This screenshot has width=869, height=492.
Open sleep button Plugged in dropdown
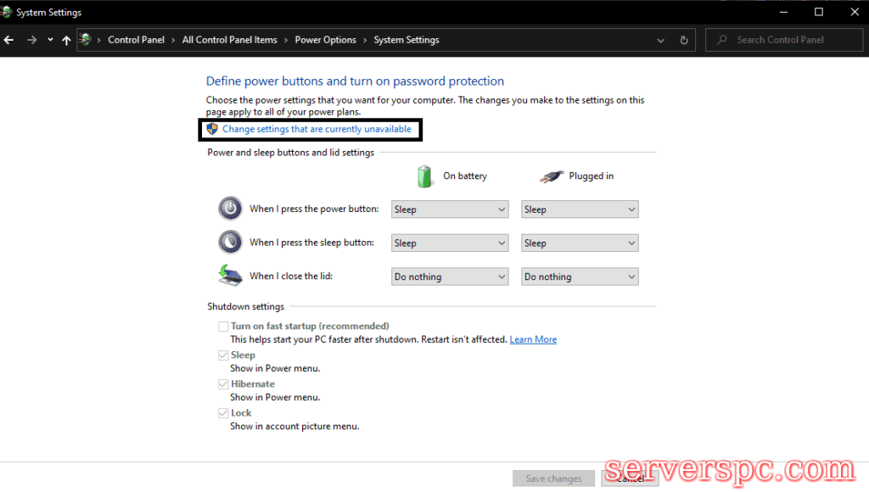coord(579,243)
